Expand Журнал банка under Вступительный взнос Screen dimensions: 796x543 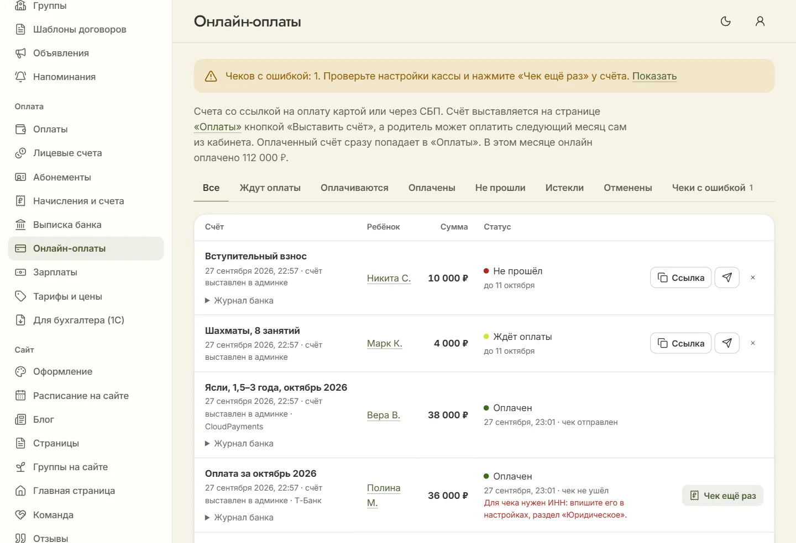pyautogui.click(x=239, y=301)
